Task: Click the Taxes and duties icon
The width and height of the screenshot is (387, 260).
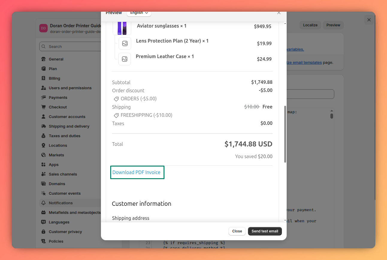Action: tap(43, 136)
